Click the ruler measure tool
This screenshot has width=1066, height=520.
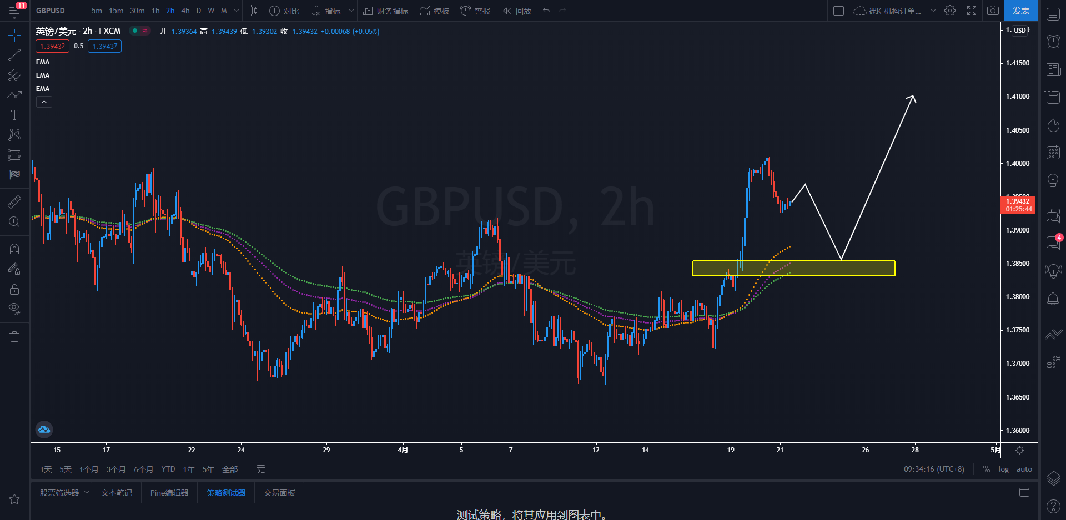coord(14,202)
